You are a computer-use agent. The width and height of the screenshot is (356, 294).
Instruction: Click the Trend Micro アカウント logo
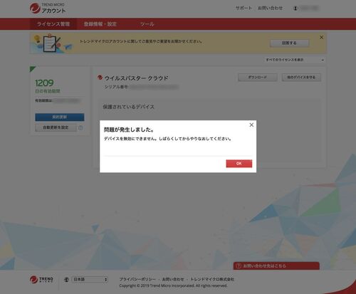48,9
